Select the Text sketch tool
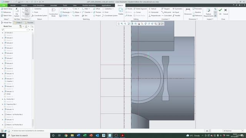 click(x=85, y=16)
